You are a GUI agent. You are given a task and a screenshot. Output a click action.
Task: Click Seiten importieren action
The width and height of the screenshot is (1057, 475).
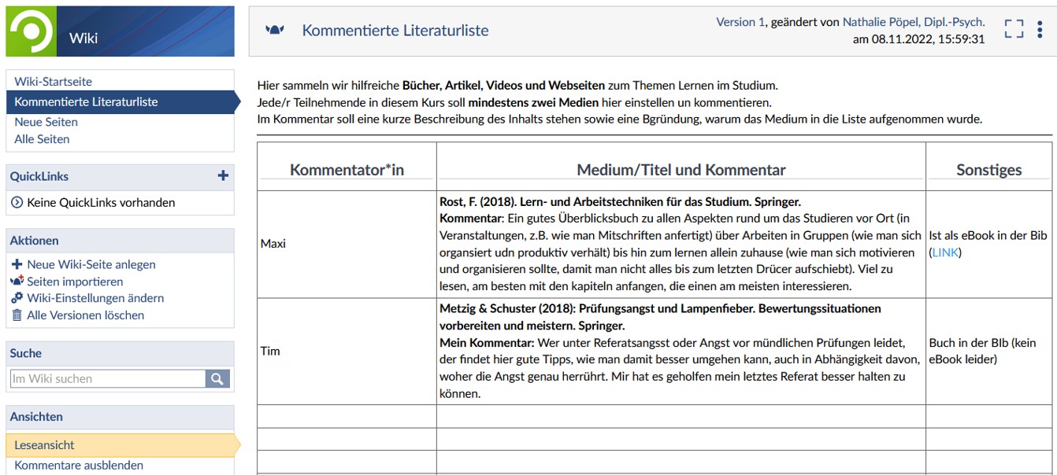[75, 282]
